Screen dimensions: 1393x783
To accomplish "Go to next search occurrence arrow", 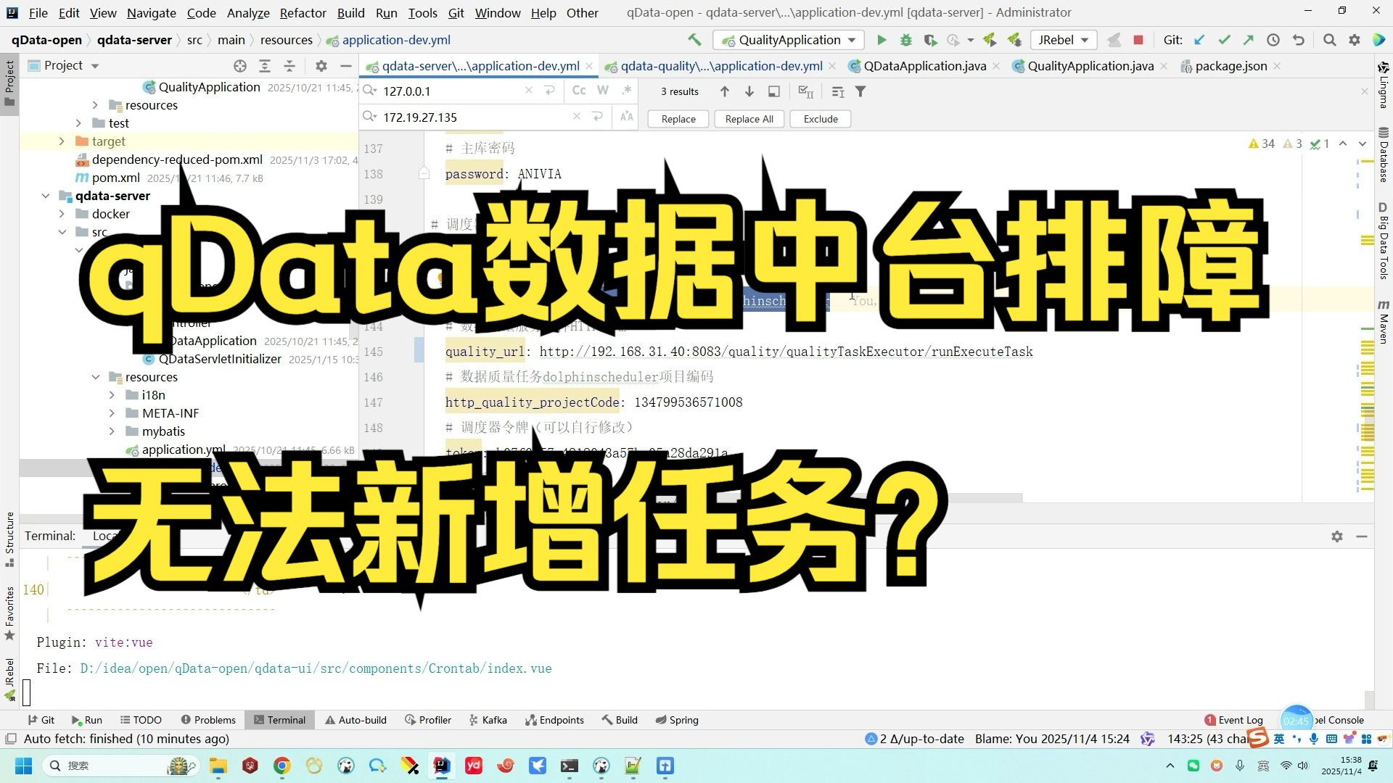I will (x=749, y=91).
